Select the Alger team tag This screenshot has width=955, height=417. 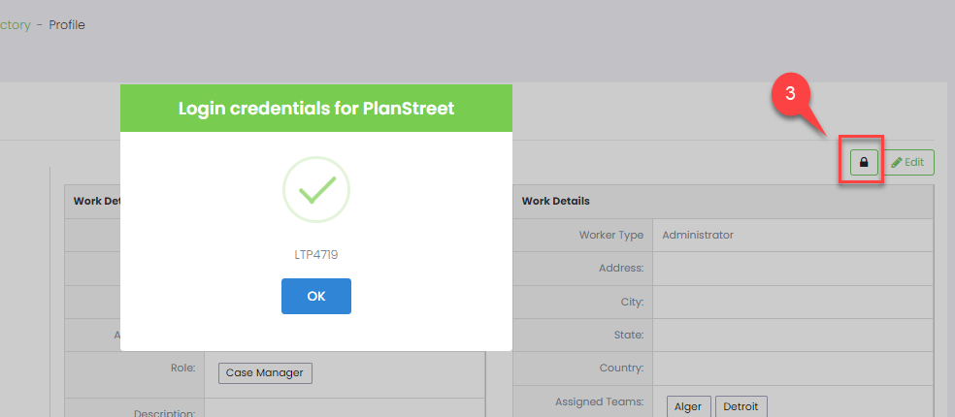click(689, 406)
